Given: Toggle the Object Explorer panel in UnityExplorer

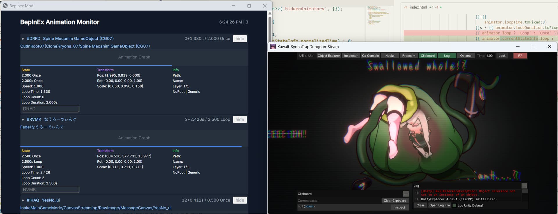Looking at the screenshot, I should point(329,56).
